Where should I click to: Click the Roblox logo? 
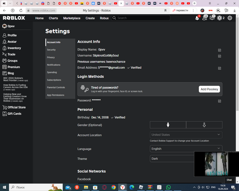(14, 18)
